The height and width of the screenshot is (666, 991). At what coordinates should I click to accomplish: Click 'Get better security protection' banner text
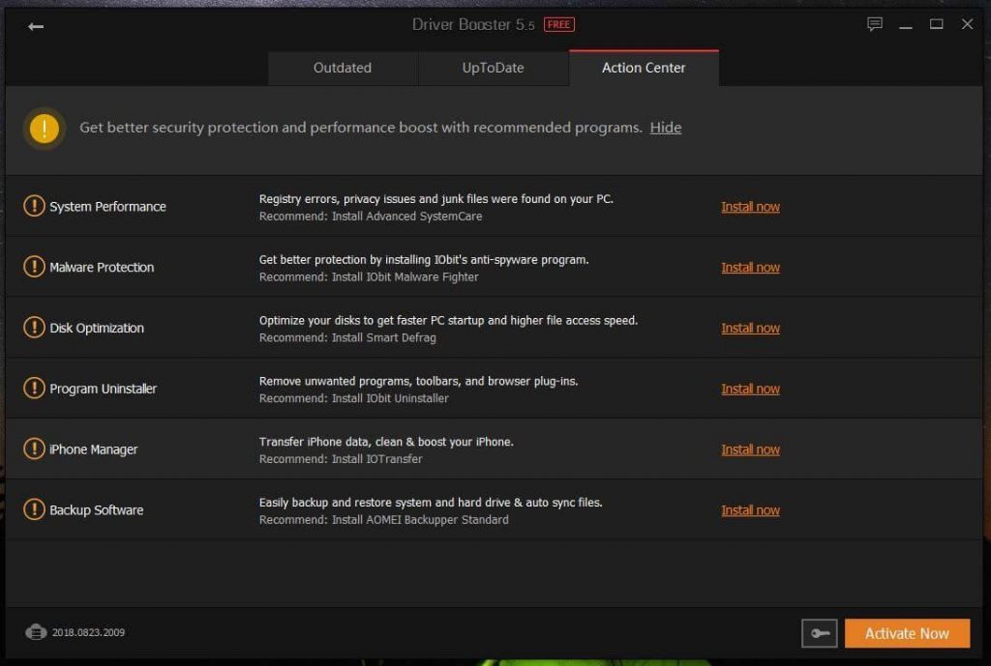[361, 128]
